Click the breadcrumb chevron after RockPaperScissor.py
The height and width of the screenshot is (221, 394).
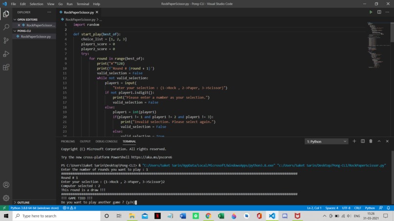tap(97, 20)
